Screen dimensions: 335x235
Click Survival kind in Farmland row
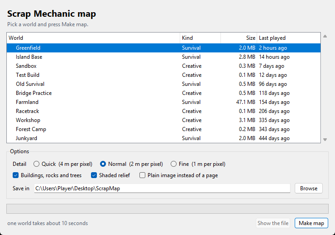click(191, 102)
